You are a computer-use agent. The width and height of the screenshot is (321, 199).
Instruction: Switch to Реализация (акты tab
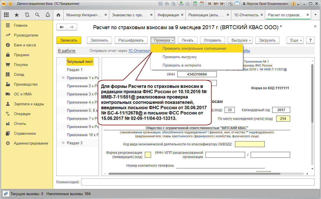(x=206, y=15)
